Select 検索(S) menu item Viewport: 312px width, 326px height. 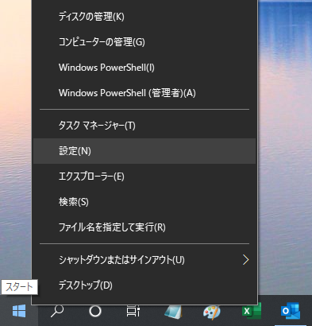coord(144,202)
